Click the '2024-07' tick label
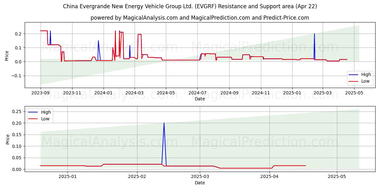 197,93
